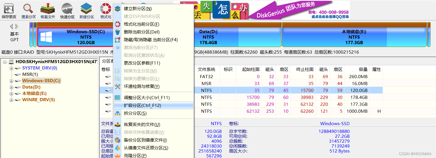Click the 终止柱面 column header
Screen dimensions: 436x158
(305, 69)
